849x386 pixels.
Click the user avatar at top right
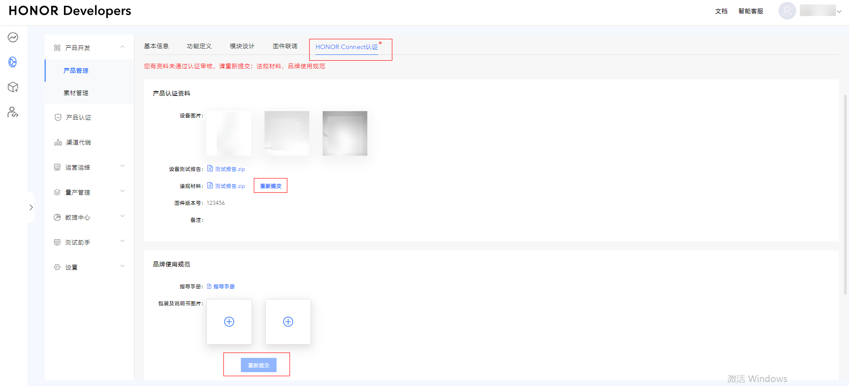(787, 11)
